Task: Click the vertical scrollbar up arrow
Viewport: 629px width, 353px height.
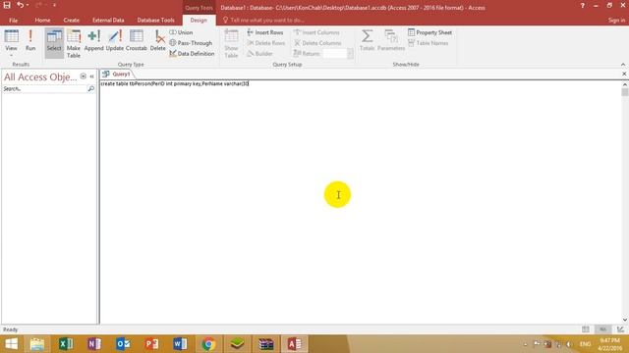Action: 625,84
